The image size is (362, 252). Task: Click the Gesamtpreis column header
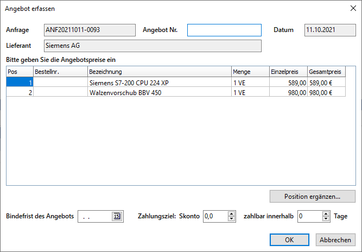point(326,72)
